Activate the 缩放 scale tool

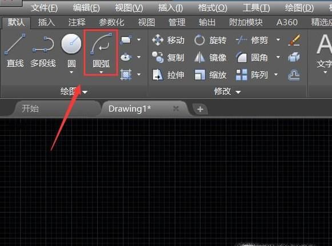pyautogui.click(x=210, y=75)
